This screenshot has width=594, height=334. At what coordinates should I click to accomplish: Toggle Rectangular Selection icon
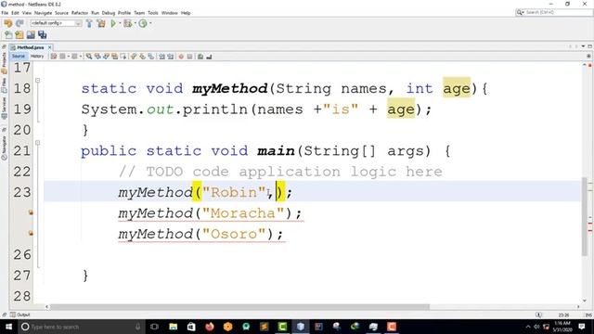pyautogui.click(x=123, y=57)
